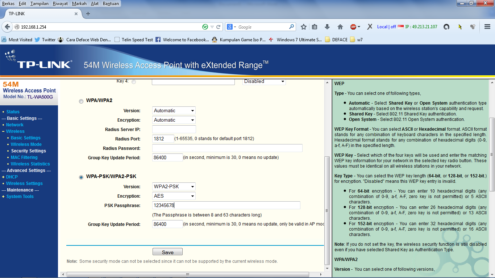This screenshot has width=495, height=278.
Task: Open the Key 4 Disabled key-type dropdown
Action: point(264,82)
